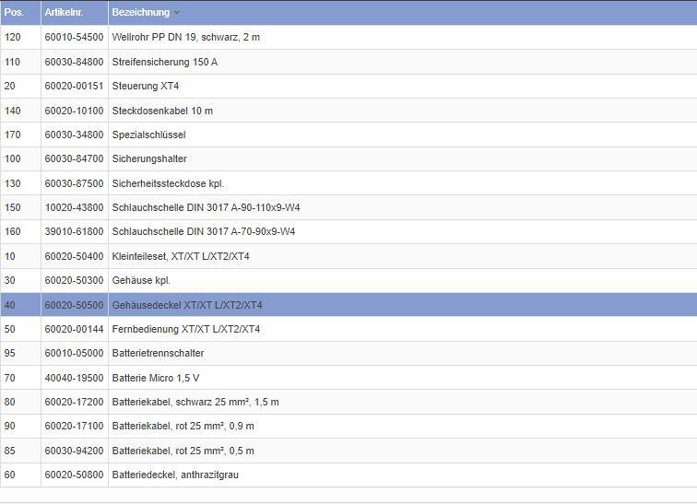Select article number 10020-43800
The image size is (697, 504).
click(74, 207)
